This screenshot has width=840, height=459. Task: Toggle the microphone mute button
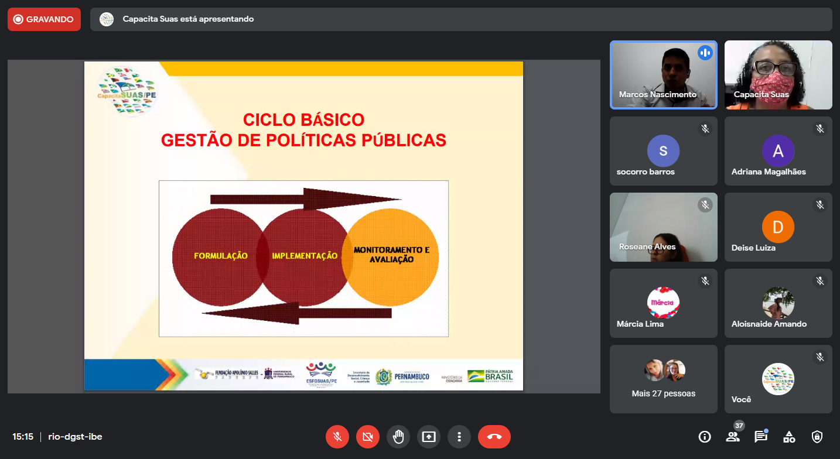click(x=337, y=437)
